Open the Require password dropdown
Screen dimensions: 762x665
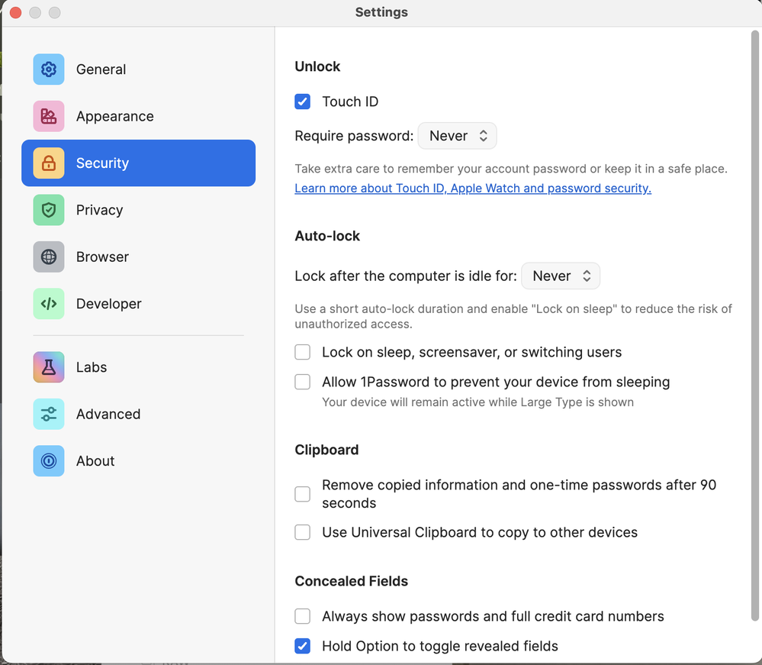[457, 136]
